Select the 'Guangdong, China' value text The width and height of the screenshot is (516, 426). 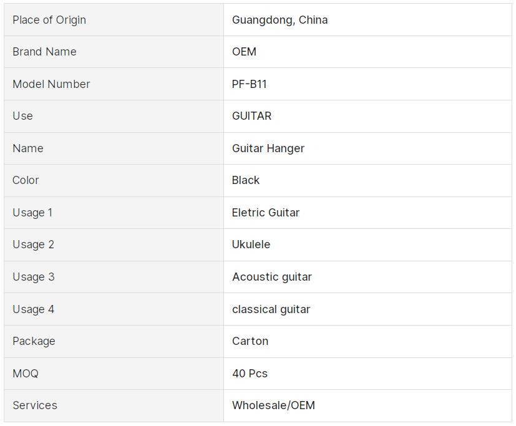tap(280, 20)
